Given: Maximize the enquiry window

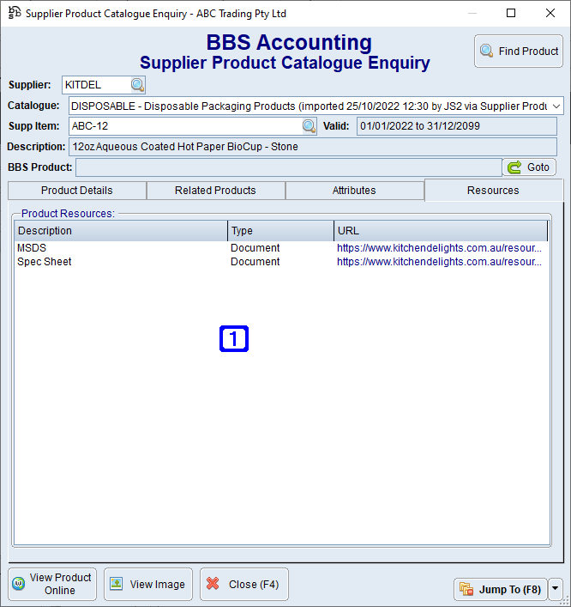Looking at the screenshot, I should pyautogui.click(x=511, y=13).
